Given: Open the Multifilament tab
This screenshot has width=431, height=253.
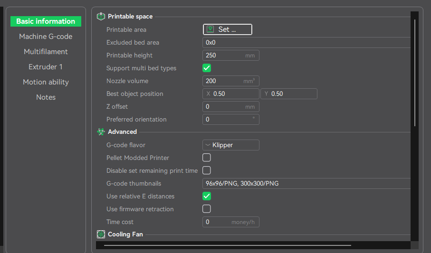Looking at the screenshot, I should click(46, 52).
